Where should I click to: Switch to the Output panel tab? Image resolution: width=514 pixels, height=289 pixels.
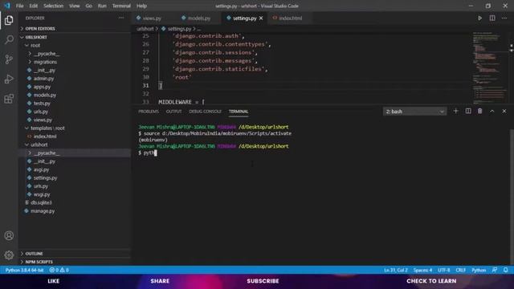click(173, 112)
